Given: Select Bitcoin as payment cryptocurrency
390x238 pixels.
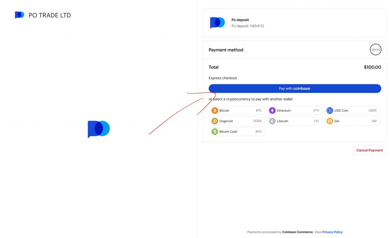Looking at the screenshot, I should (x=237, y=110).
